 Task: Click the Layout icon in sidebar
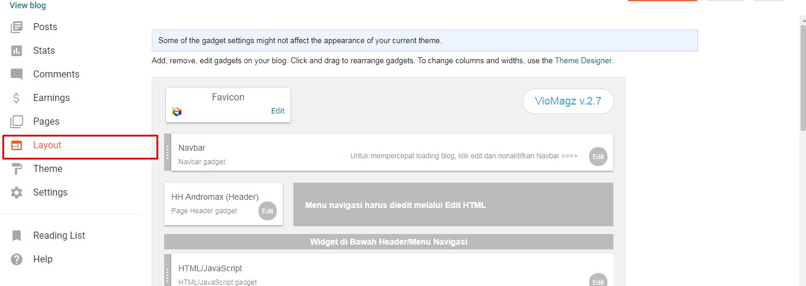pyautogui.click(x=17, y=145)
